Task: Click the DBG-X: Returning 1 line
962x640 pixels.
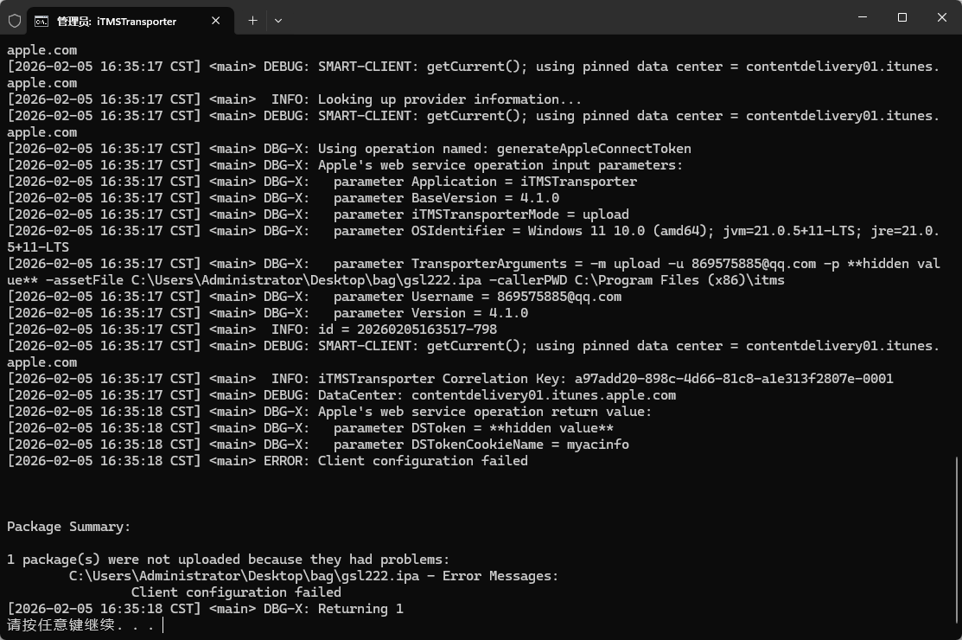Action: coord(333,609)
